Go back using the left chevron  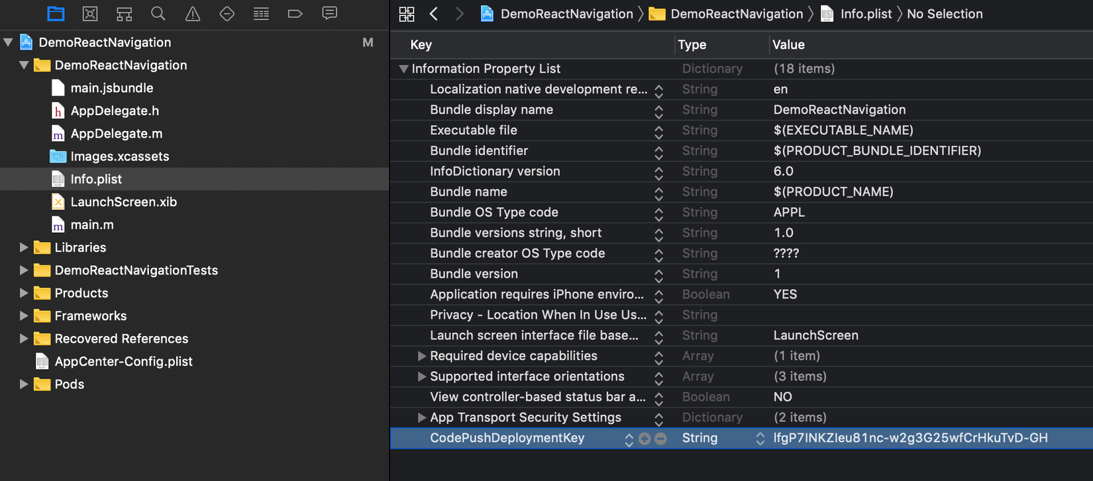pos(434,14)
